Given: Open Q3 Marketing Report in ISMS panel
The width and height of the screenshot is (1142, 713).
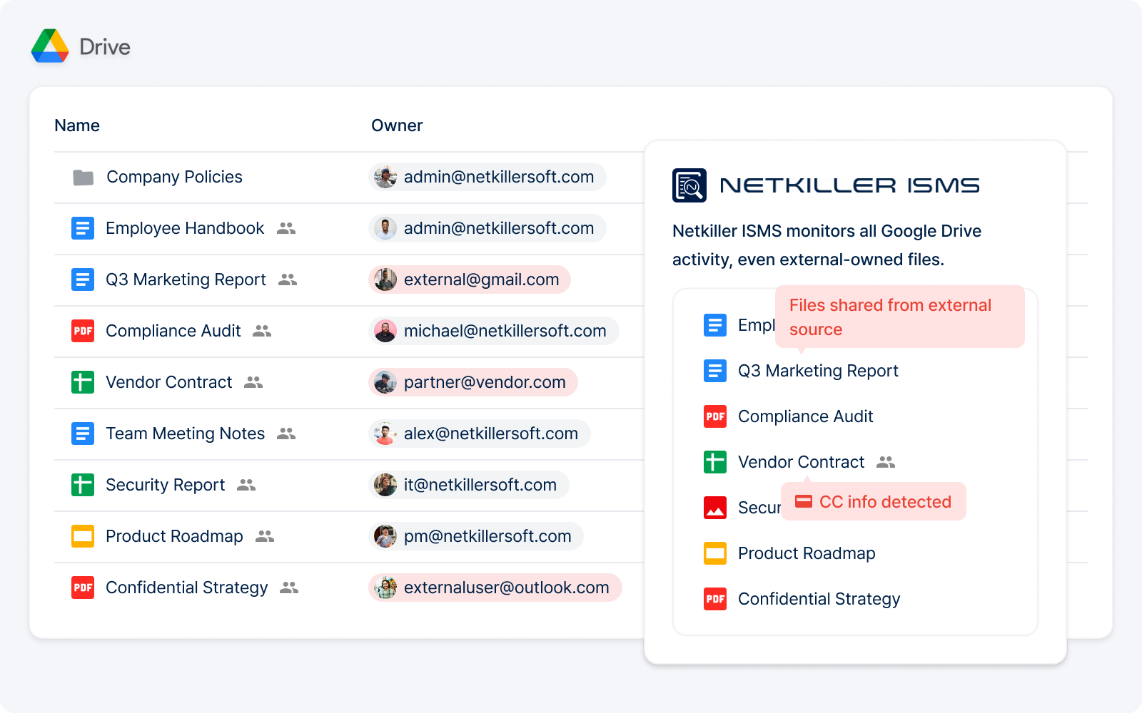Looking at the screenshot, I should click(817, 371).
